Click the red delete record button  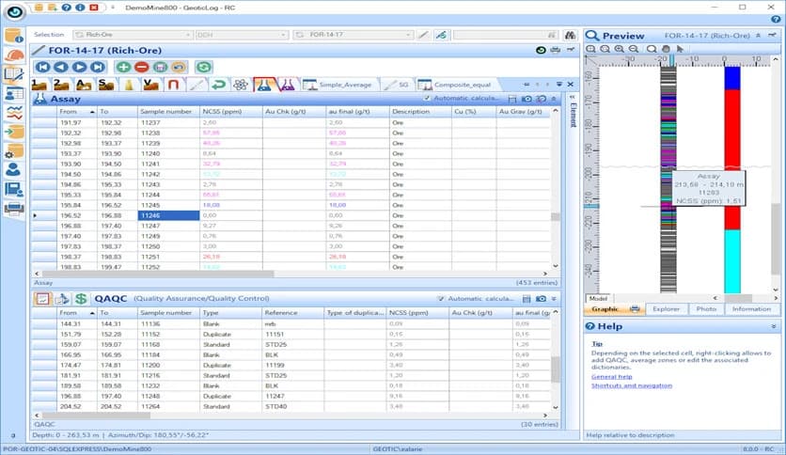click(x=141, y=67)
